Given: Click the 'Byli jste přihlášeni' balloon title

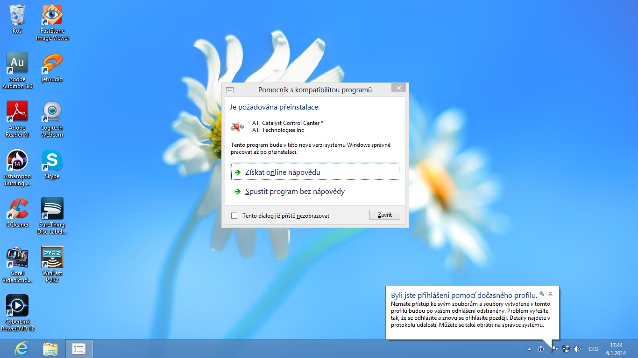Looking at the screenshot, I should pyautogui.click(x=464, y=296).
